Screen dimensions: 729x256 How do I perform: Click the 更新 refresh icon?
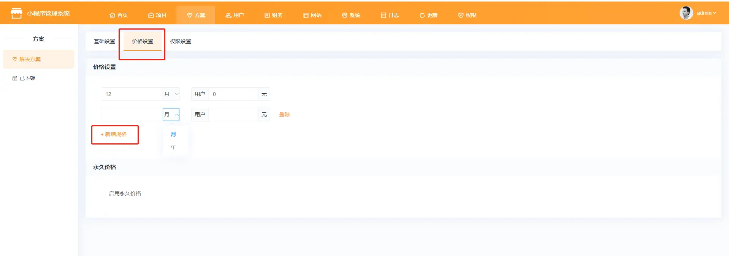(x=422, y=15)
